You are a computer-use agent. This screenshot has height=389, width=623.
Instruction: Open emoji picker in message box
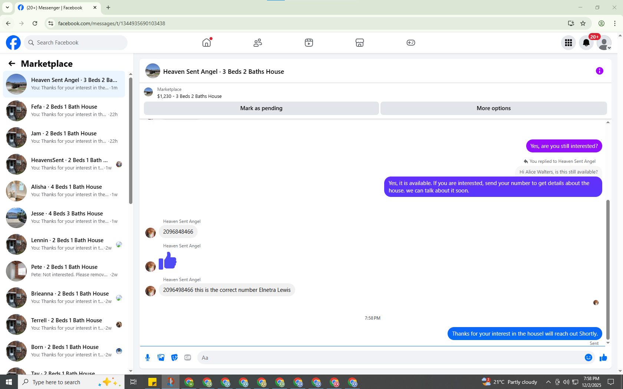(x=589, y=357)
